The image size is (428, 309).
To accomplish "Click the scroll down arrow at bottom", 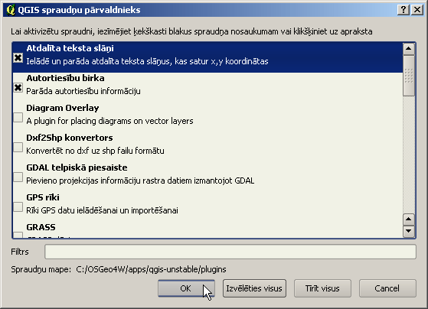I will [409, 231].
